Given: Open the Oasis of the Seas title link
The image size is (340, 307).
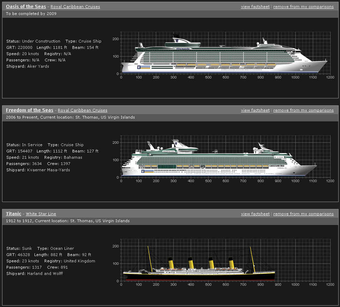Looking at the screenshot, I should click(x=26, y=7).
